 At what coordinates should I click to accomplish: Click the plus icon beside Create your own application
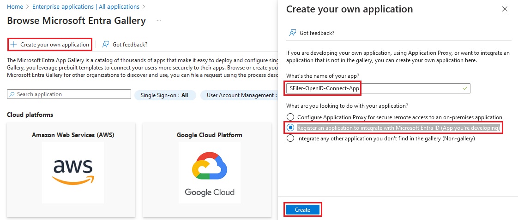[x=13, y=45]
